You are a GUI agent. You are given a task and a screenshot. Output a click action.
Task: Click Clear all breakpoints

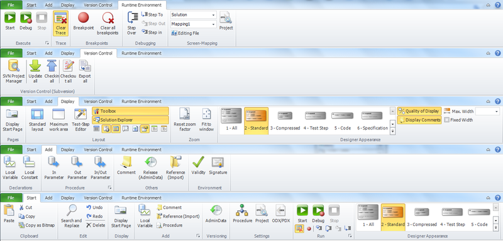point(108,23)
